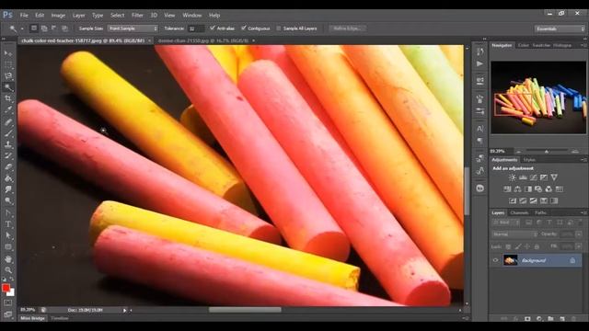Toggle lock position icon
This screenshot has height=331, width=589.
(527, 246)
